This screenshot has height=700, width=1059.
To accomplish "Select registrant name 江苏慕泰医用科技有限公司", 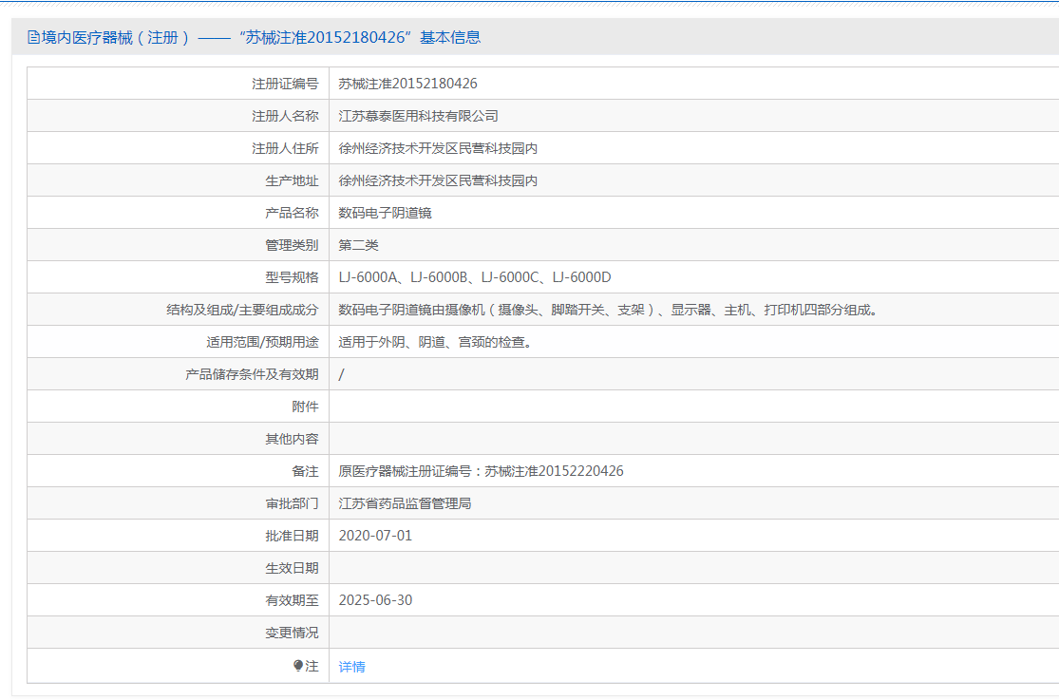I will tap(418, 116).
